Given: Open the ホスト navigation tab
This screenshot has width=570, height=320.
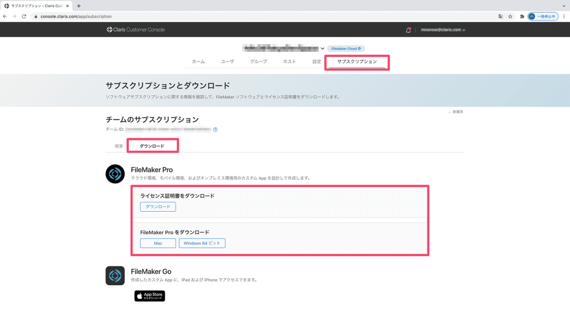Looking at the screenshot, I should pos(289,61).
